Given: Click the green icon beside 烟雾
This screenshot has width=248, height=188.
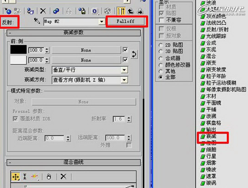Looking at the screenshot, I should click(203, 163).
